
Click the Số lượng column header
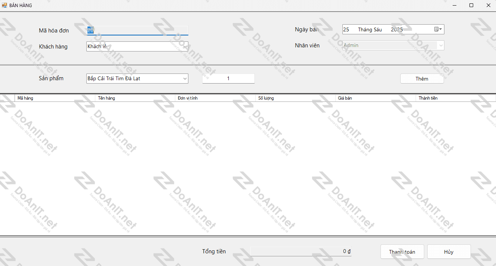(295, 98)
